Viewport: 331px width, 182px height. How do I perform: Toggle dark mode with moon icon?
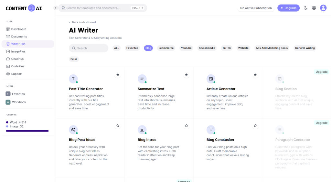(x=305, y=8)
